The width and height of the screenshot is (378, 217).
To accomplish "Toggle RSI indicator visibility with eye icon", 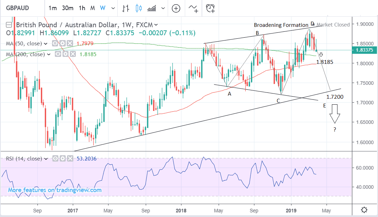I will (x=56, y=159).
